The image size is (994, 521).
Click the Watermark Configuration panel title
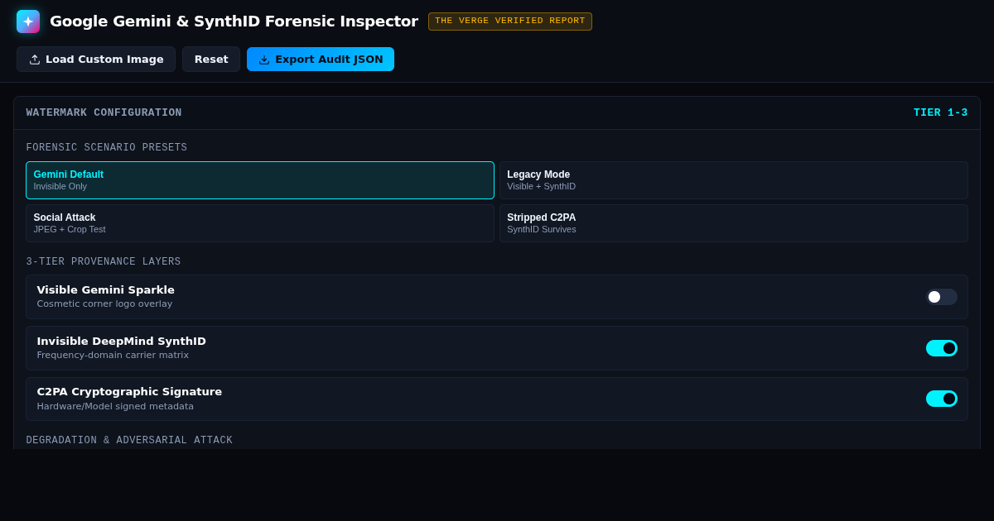point(104,113)
